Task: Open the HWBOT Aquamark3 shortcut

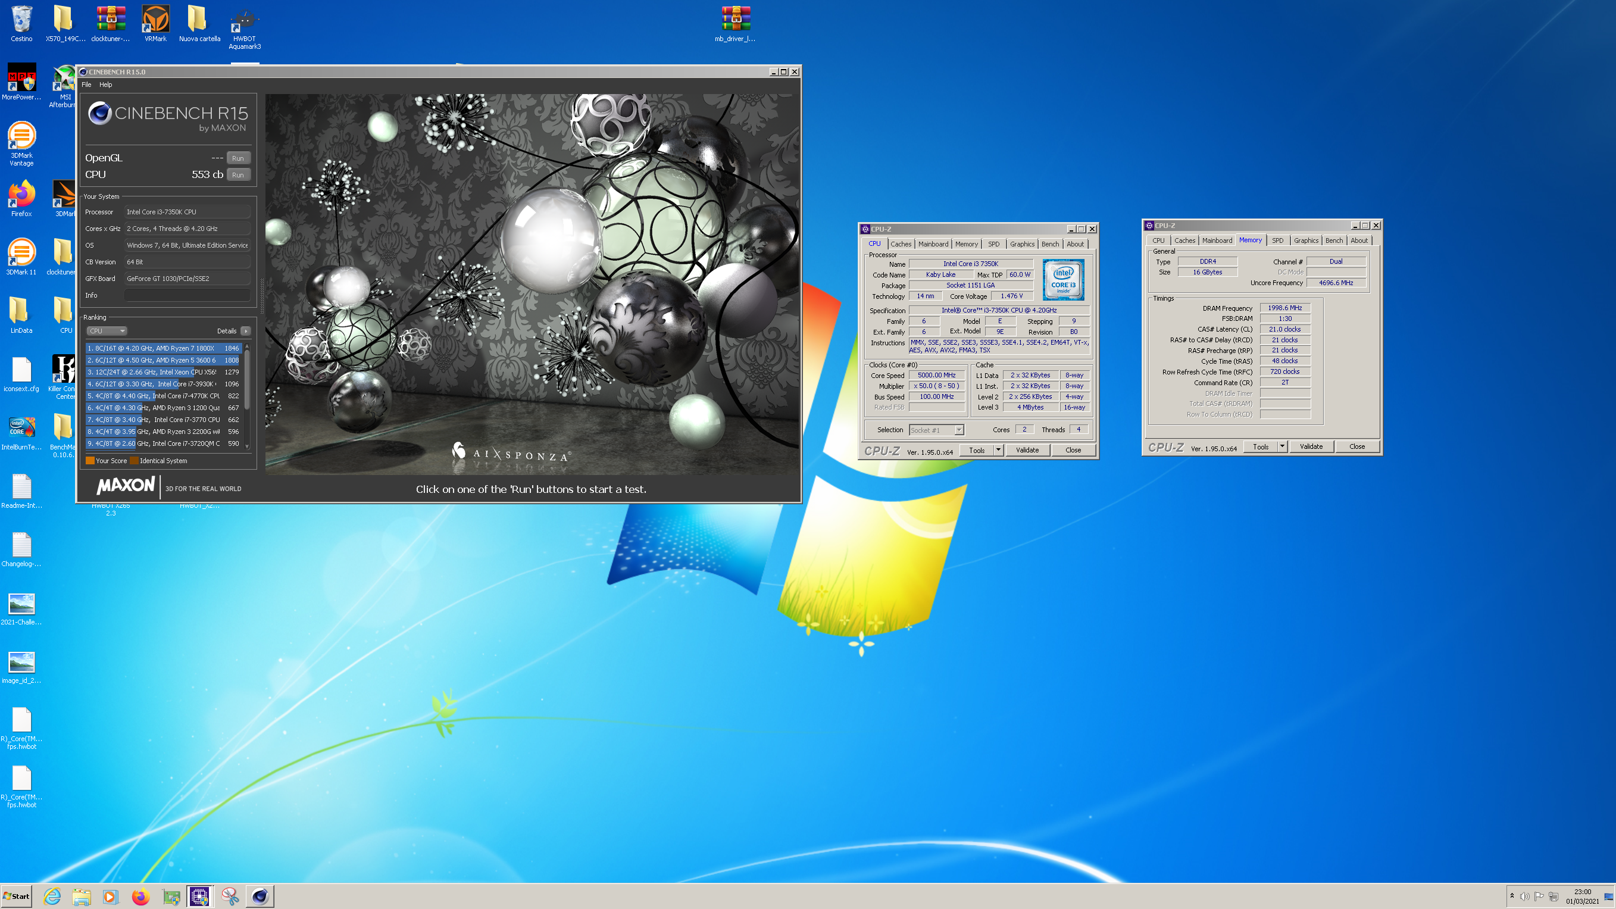Action: (x=245, y=28)
